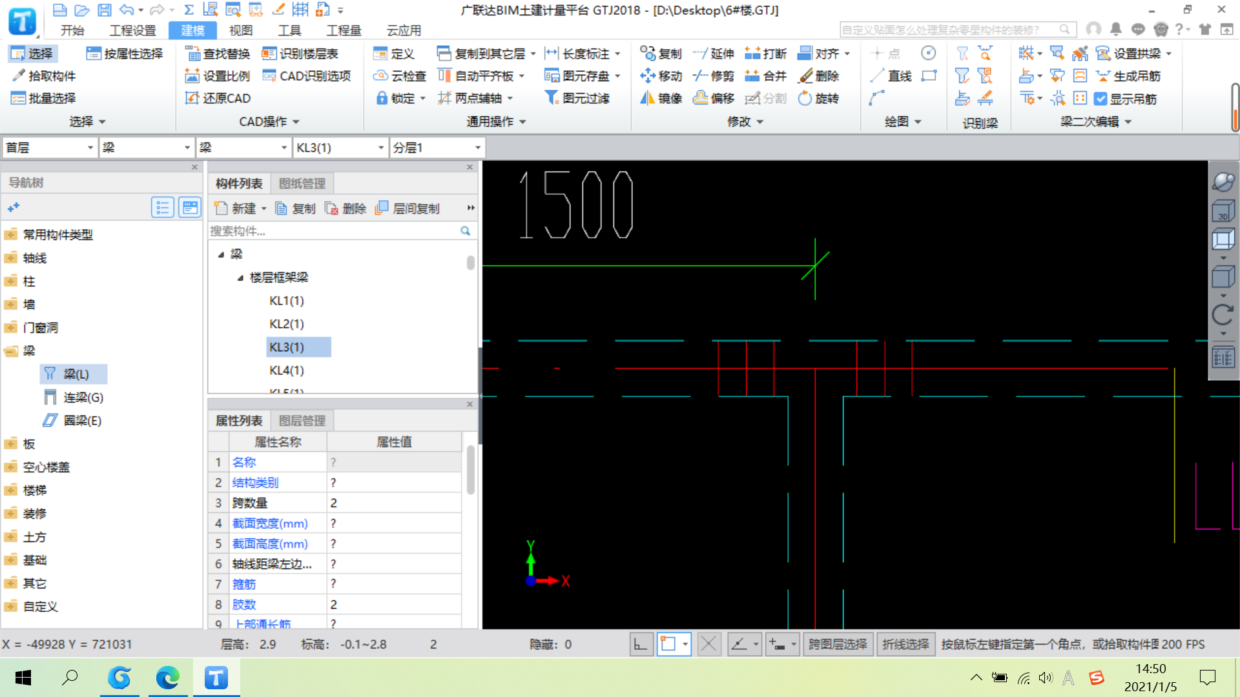Click the component list vertical scrollbar
Image resolution: width=1240 pixels, height=697 pixels.
[x=470, y=263]
